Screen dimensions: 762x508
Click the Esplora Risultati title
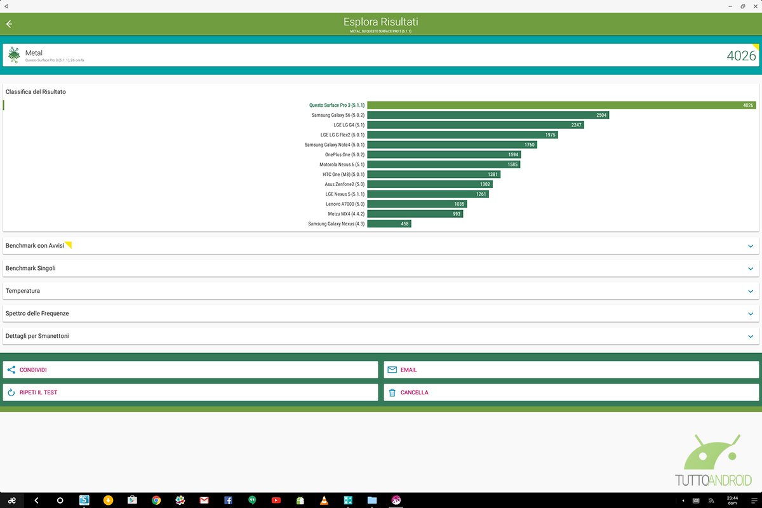tap(381, 22)
